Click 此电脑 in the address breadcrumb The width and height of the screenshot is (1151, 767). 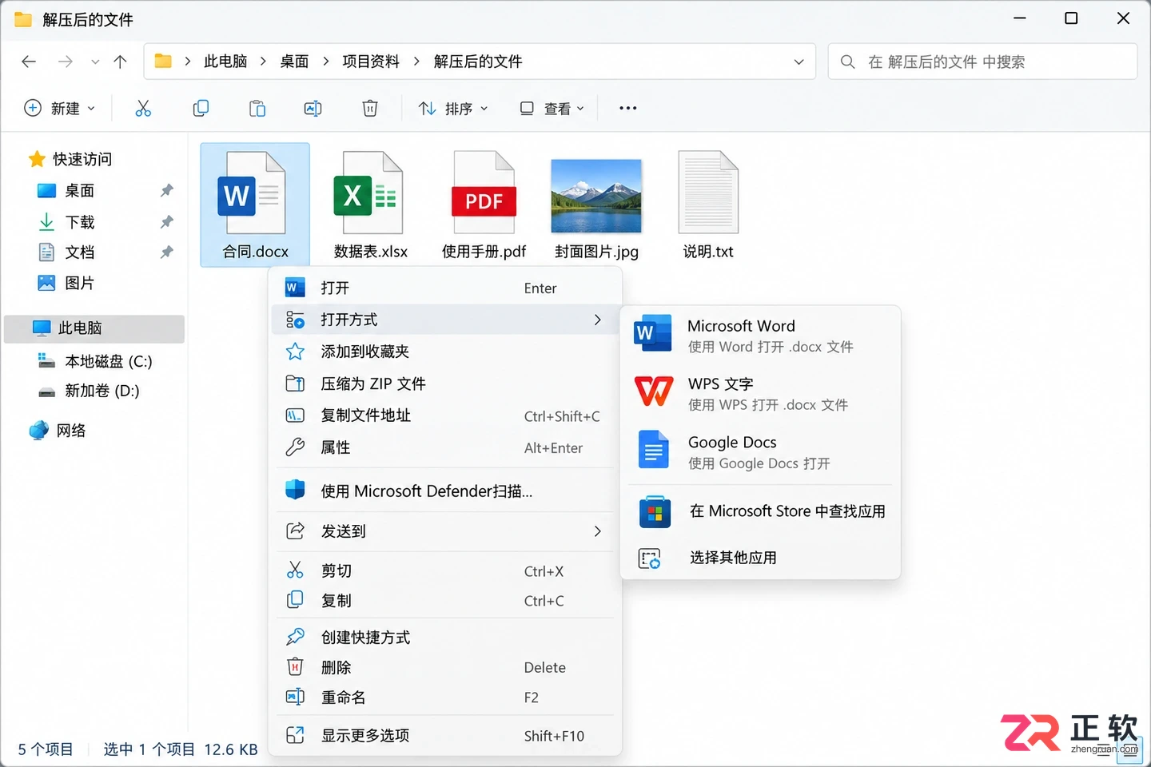tap(225, 62)
